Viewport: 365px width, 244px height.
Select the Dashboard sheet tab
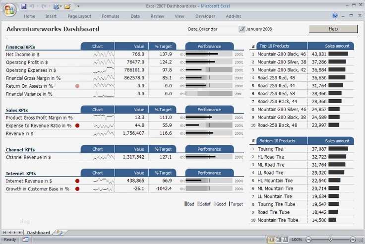coord(38,233)
